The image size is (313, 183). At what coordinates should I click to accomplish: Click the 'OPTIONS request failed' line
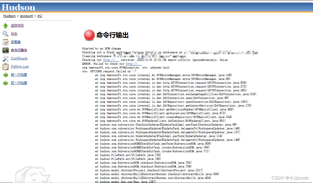[x=109, y=71]
